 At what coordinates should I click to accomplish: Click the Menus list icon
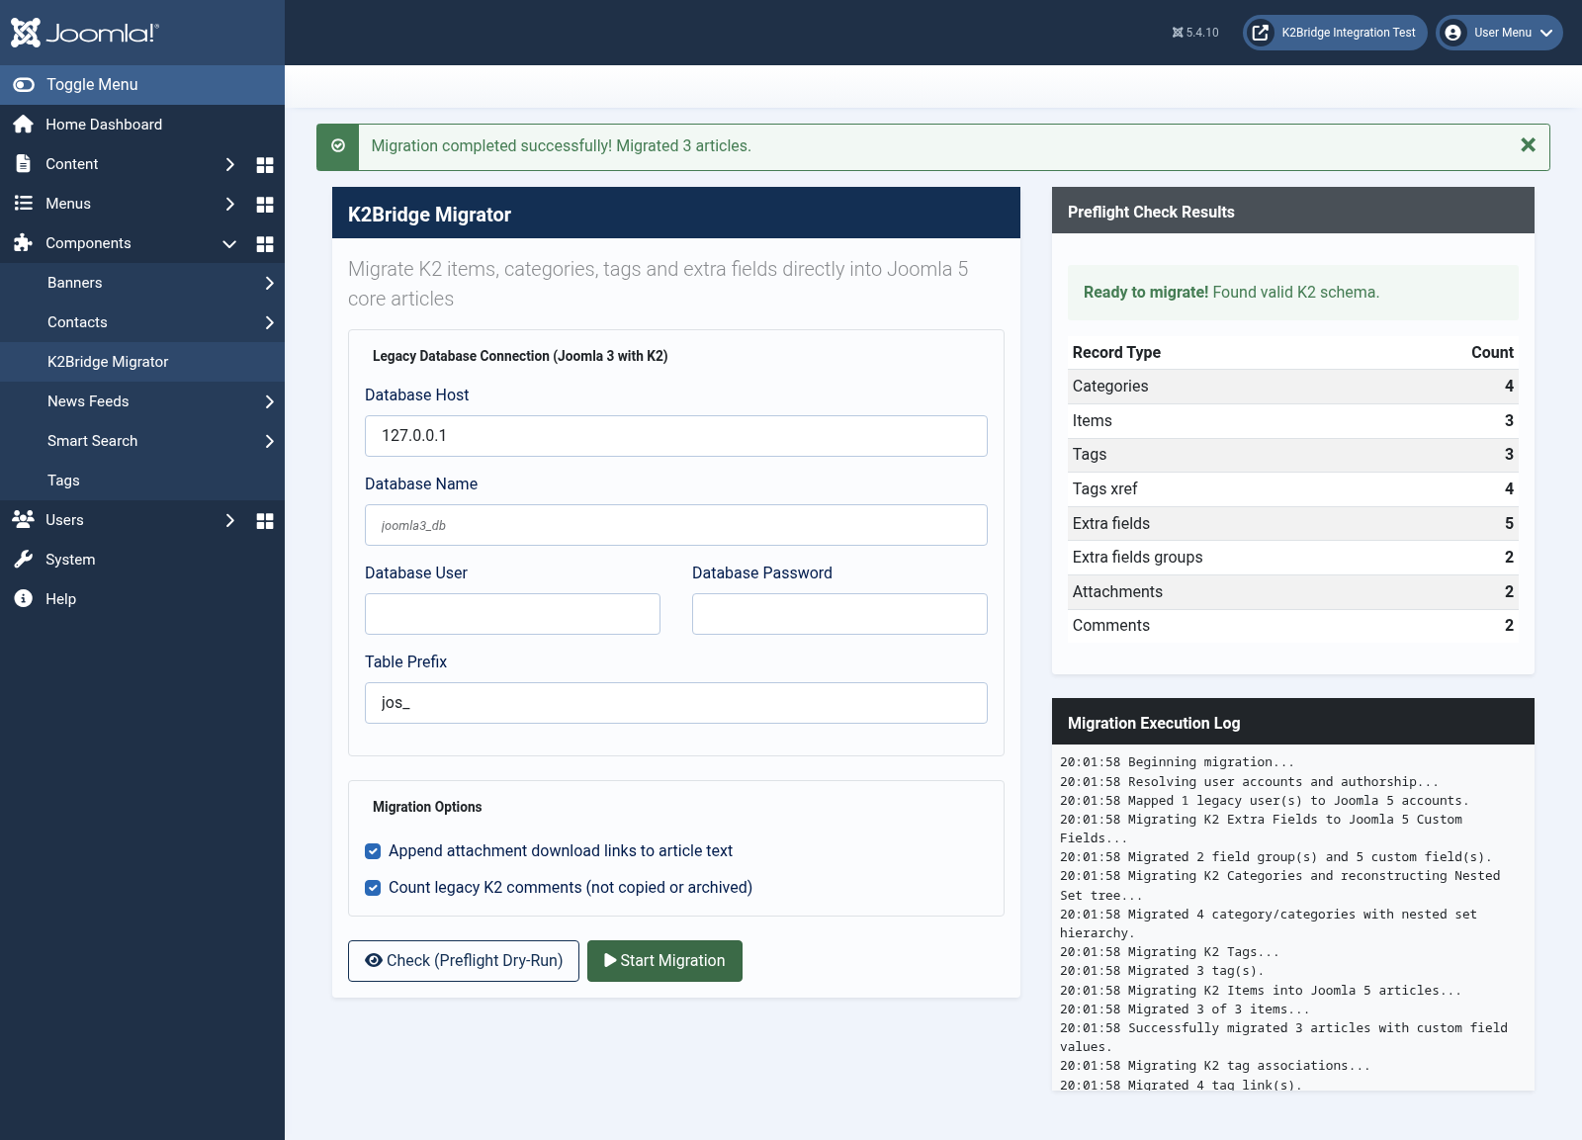pos(24,203)
